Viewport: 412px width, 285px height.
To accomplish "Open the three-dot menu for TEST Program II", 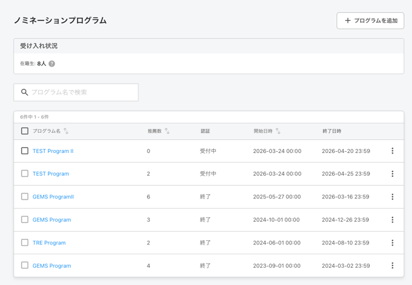I will [392, 151].
